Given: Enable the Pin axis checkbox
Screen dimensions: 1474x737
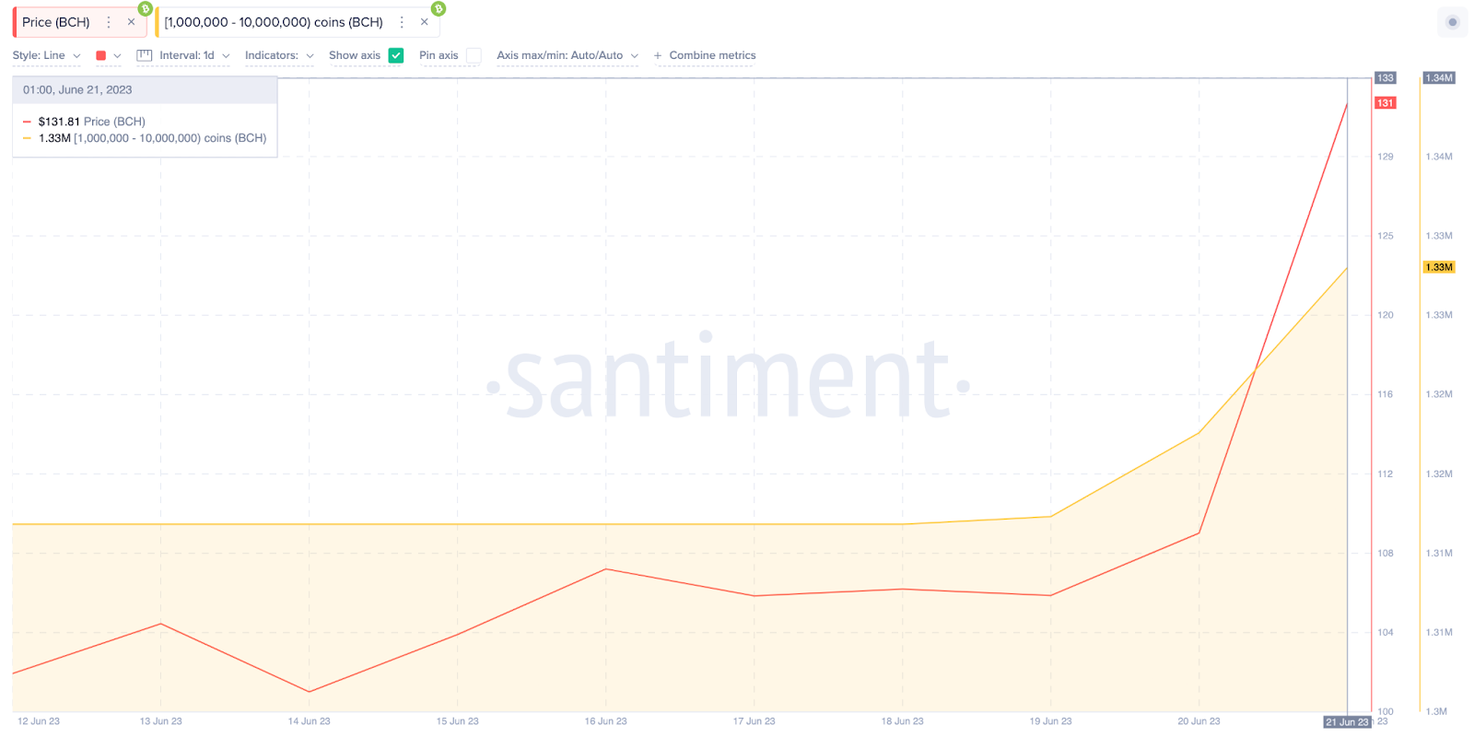Looking at the screenshot, I should pyautogui.click(x=474, y=55).
